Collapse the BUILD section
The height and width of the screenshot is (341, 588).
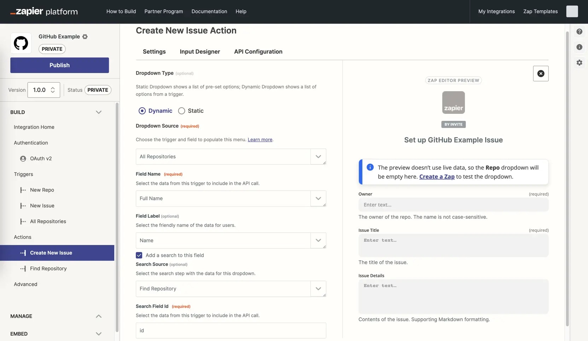coord(99,112)
